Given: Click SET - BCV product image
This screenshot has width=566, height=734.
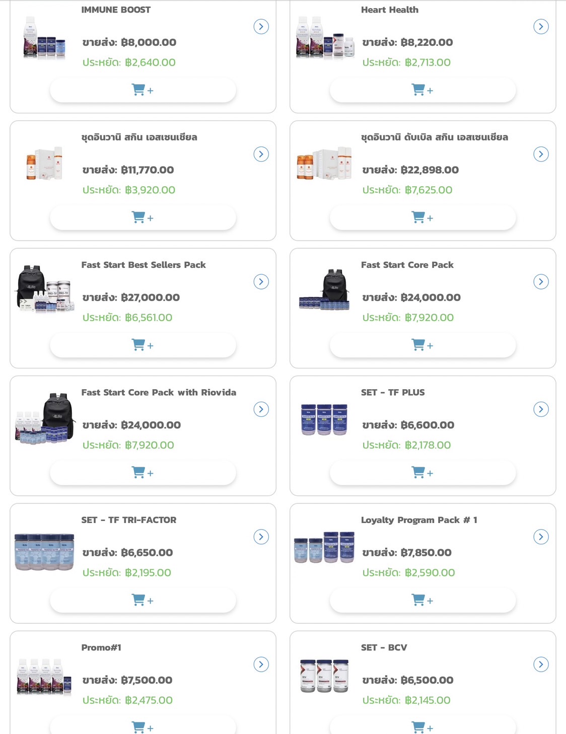Looking at the screenshot, I should click(x=324, y=676).
